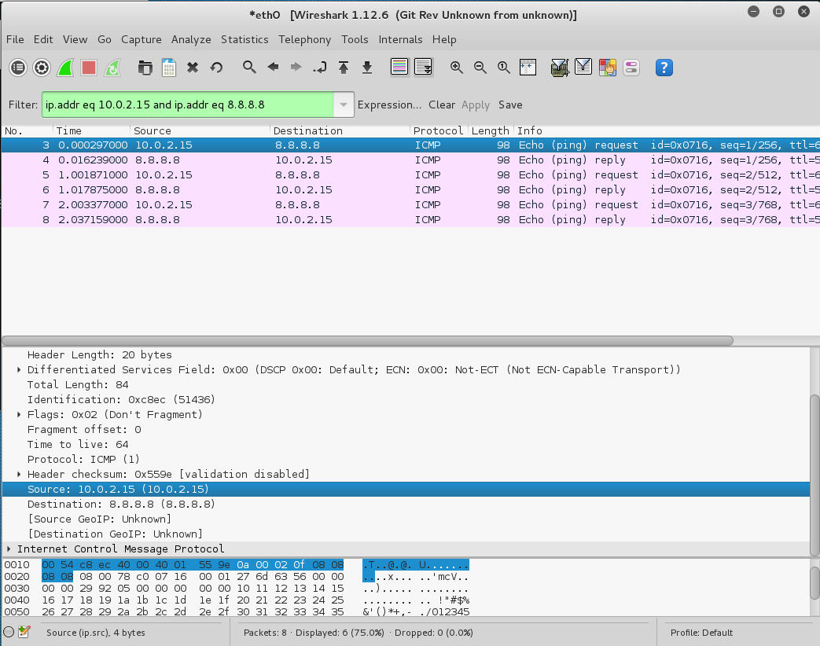This screenshot has width=820, height=646.
Task: Open the capture interfaces list
Action: coord(17,68)
